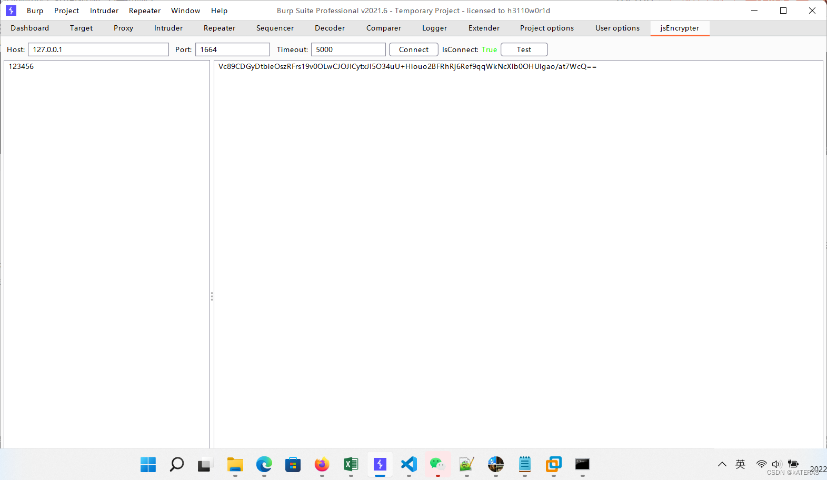Open the Project options tab
This screenshot has height=480, width=827.
547,28
